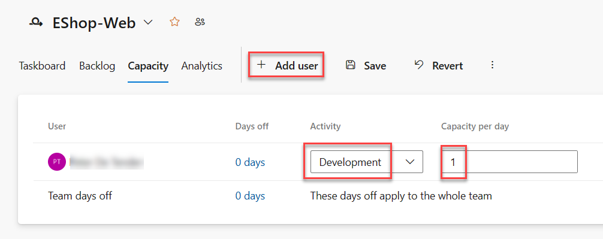The image size is (603, 239).
Task: Open team members people icon
Action: (x=200, y=22)
